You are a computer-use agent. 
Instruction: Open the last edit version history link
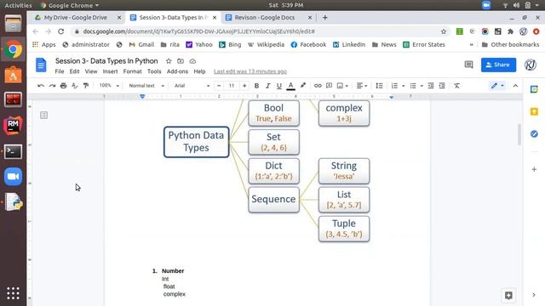click(250, 71)
